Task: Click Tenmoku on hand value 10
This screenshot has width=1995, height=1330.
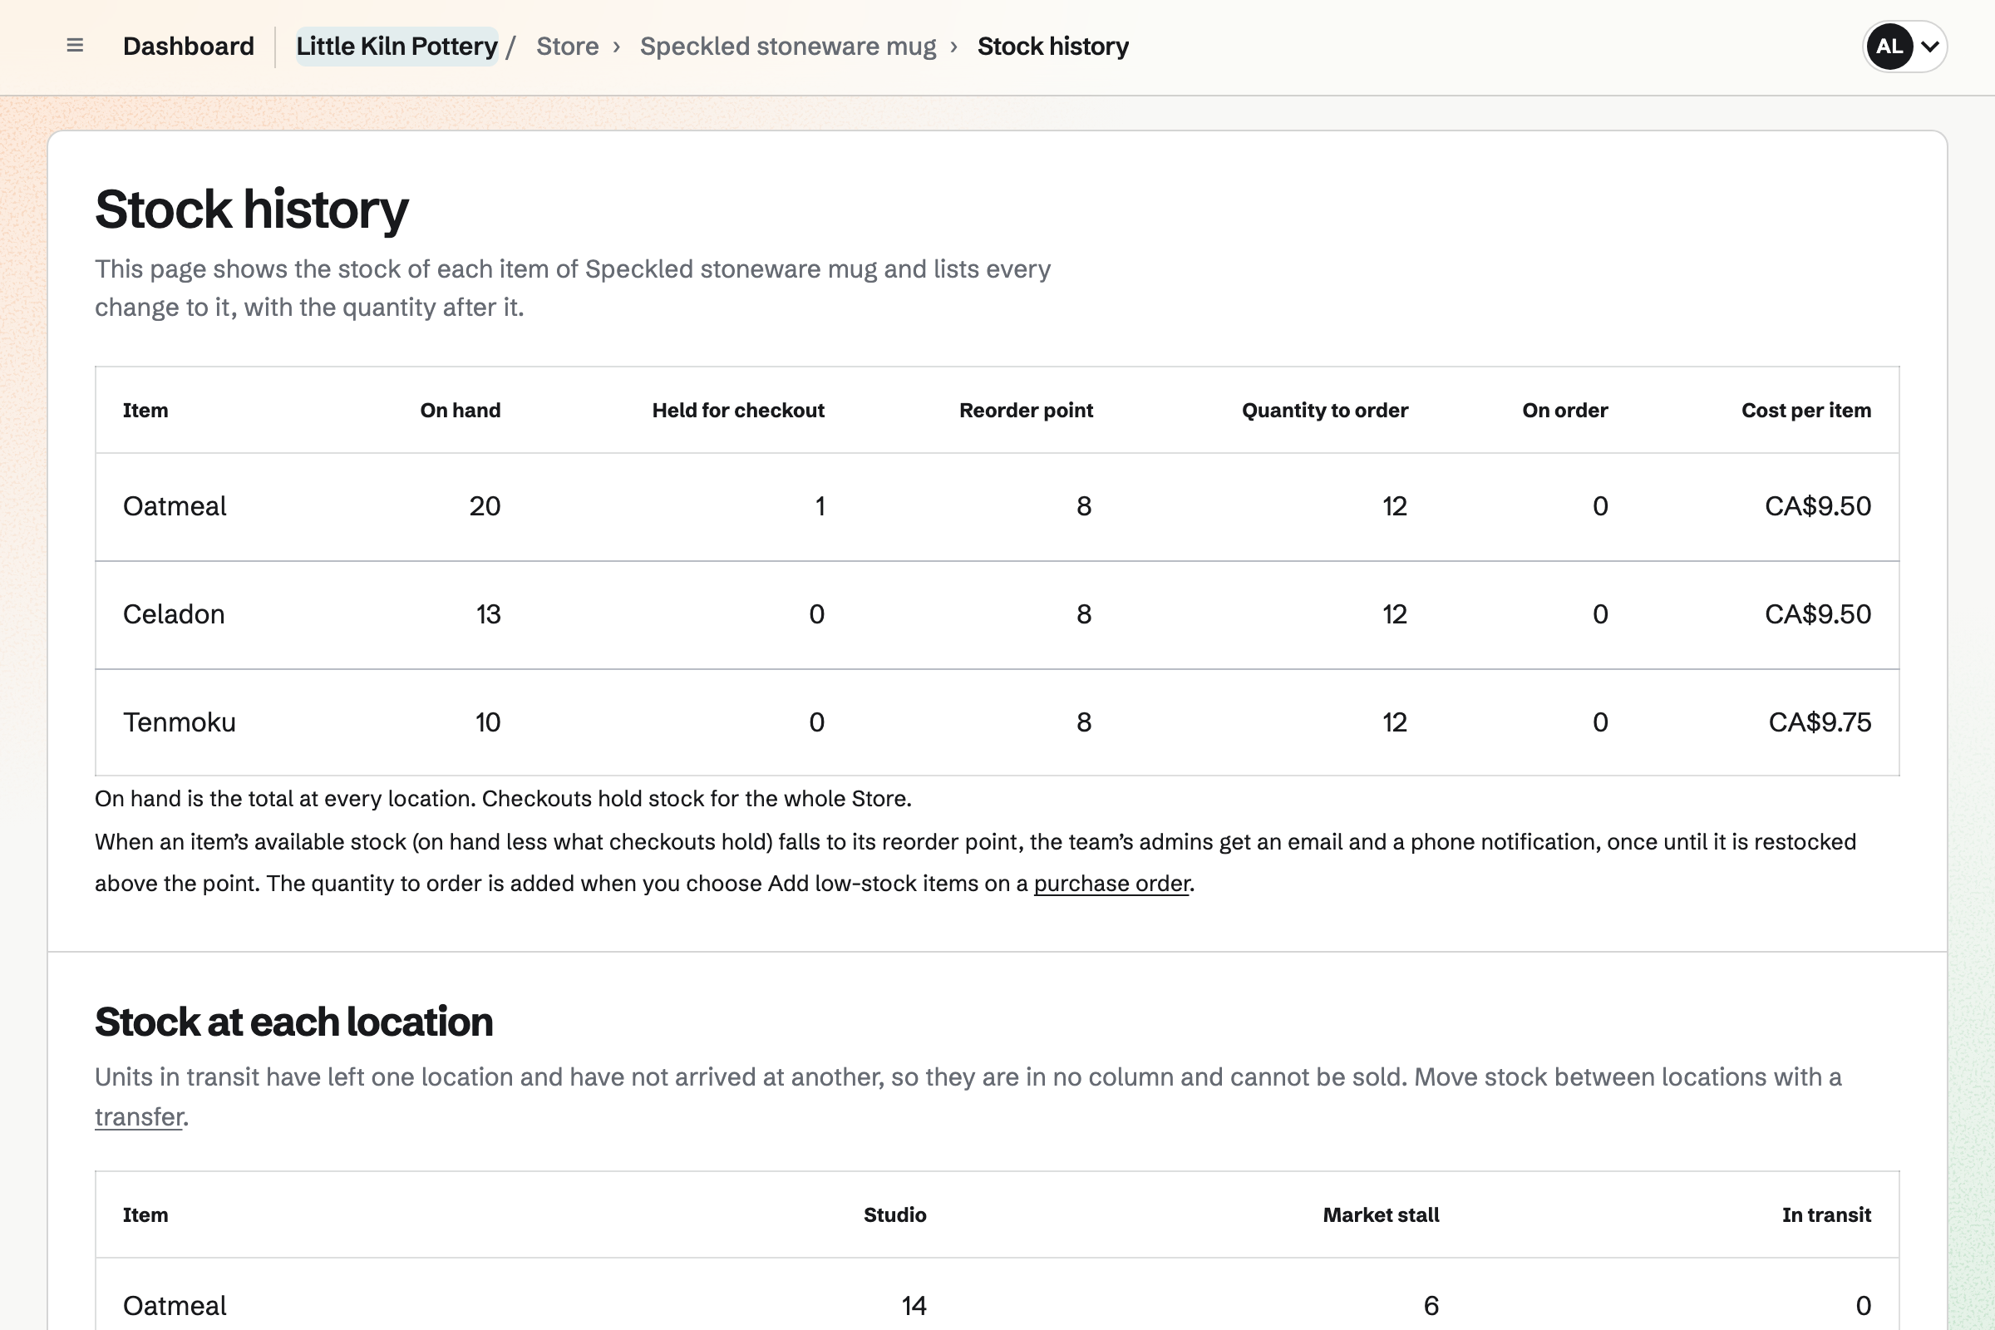Action: pyautogui.click(x=487, y=722)
